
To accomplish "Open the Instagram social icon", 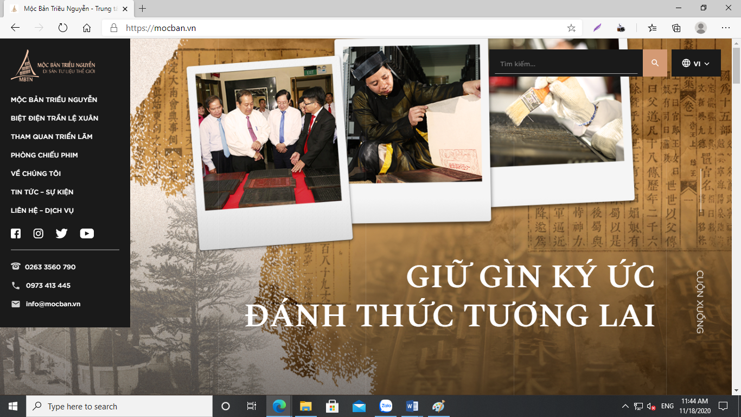I will point(39,233).
